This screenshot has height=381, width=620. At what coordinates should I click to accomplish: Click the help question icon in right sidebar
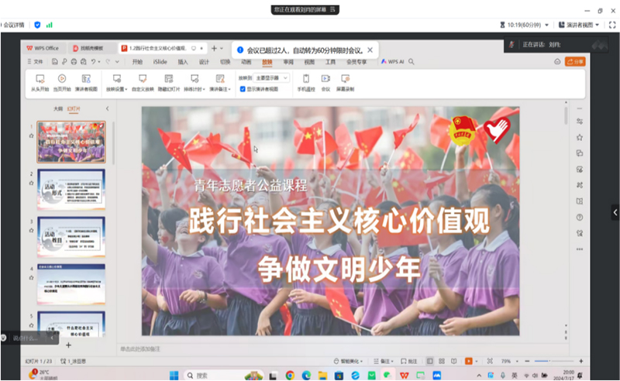pyautogui.click(x=579, y=218)
